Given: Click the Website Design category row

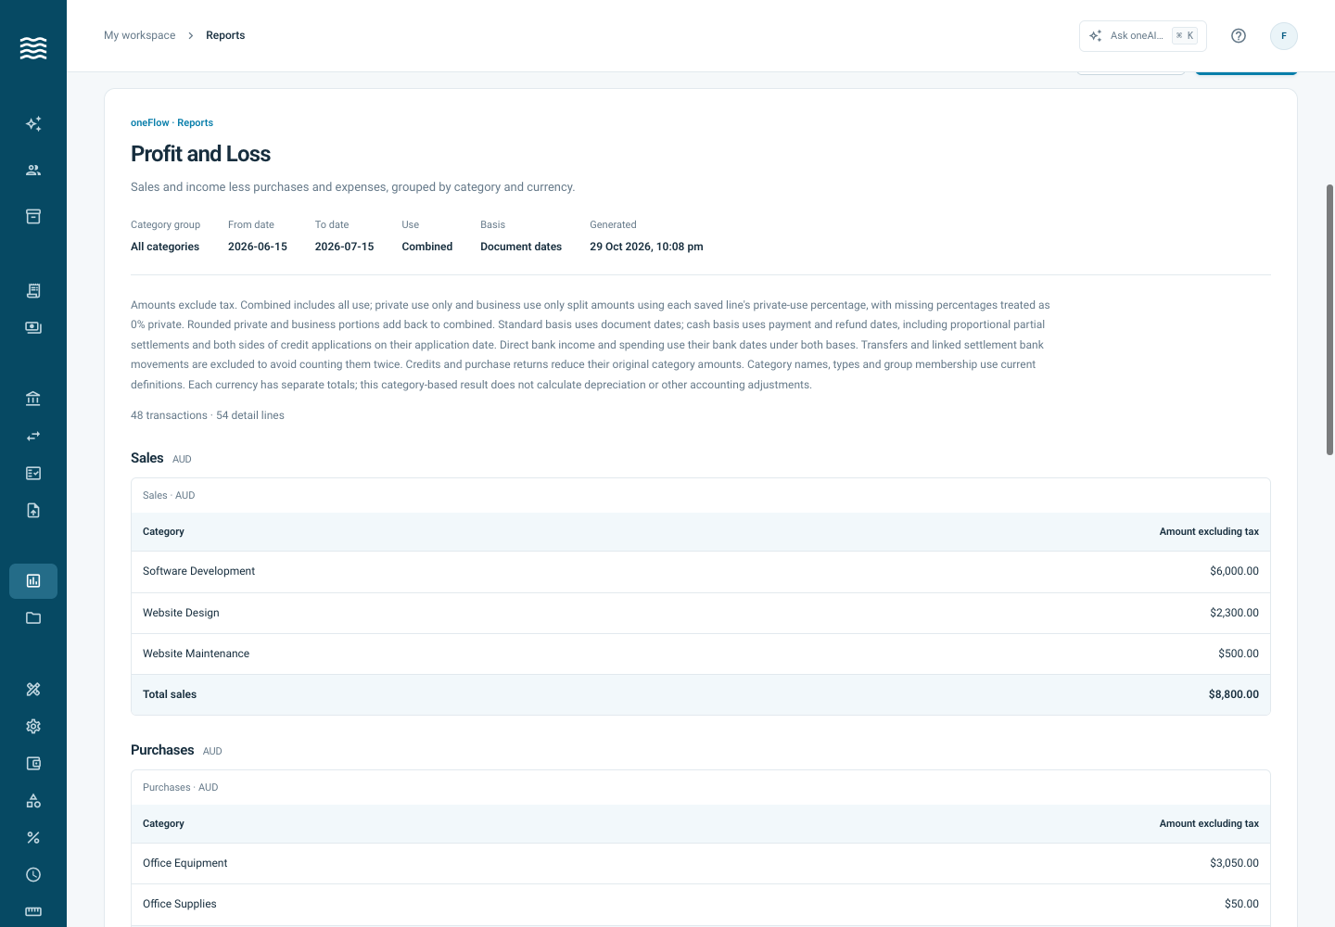Looking at the screenshot, I should coord(701,614).
